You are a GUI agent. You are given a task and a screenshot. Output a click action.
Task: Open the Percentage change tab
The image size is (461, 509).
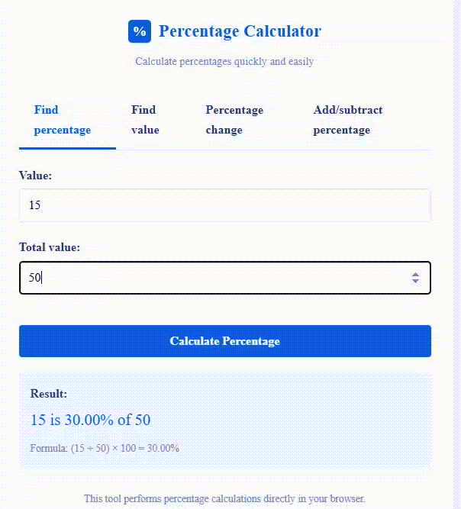[x=234, y=120]
